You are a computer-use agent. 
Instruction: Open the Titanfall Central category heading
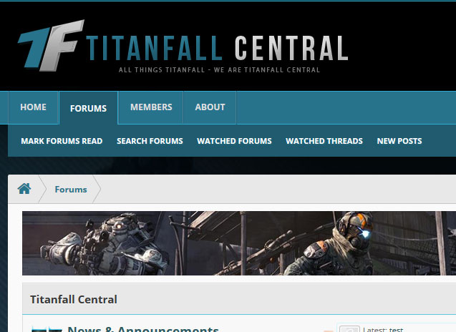tap(74, 299)
